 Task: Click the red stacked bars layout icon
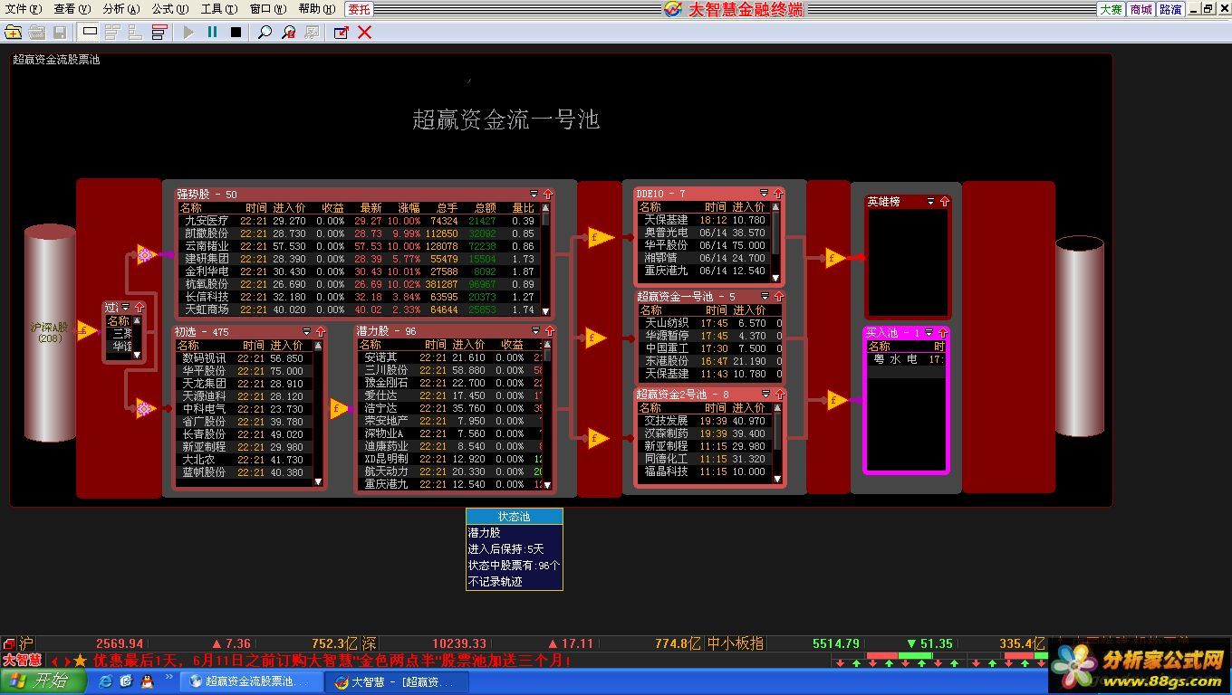(x=159, y=33)
